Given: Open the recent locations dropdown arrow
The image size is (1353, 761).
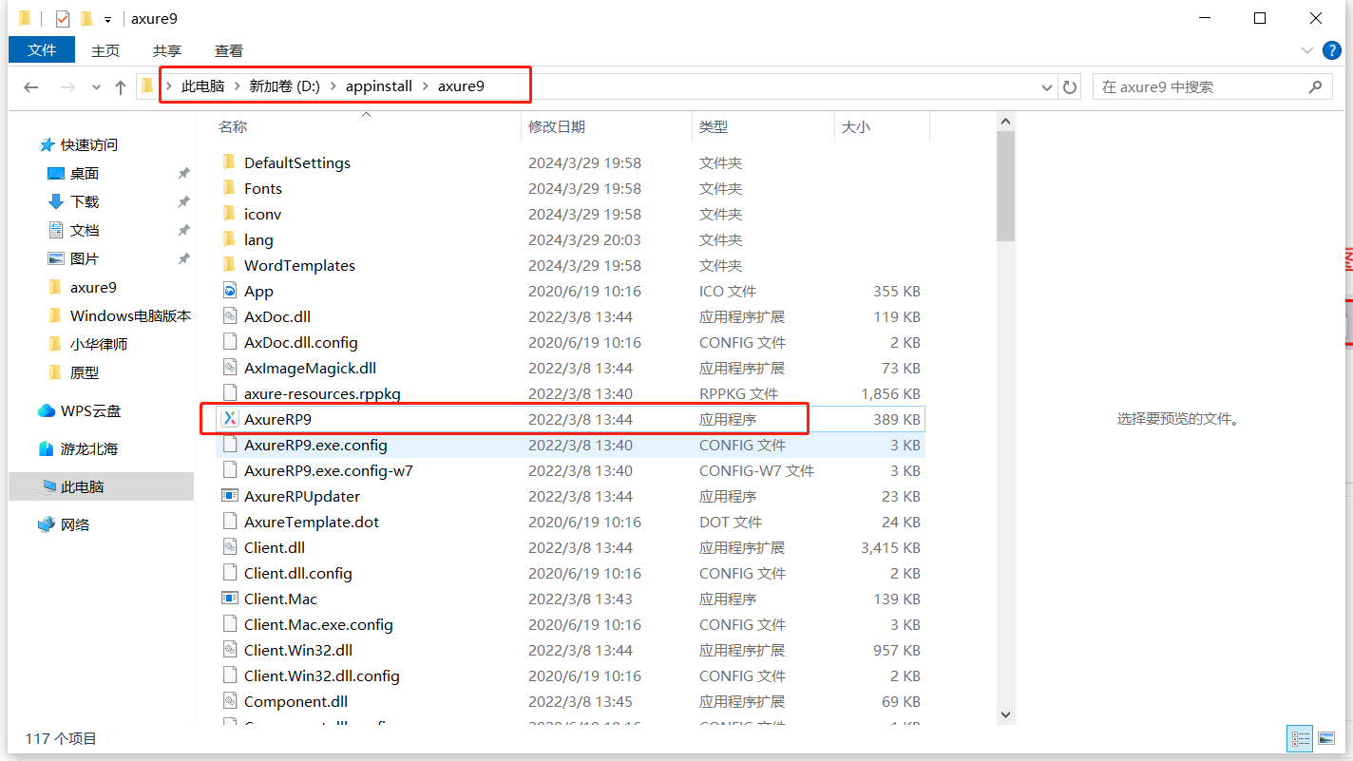Looking at the screenshot, I should point(96,87).
